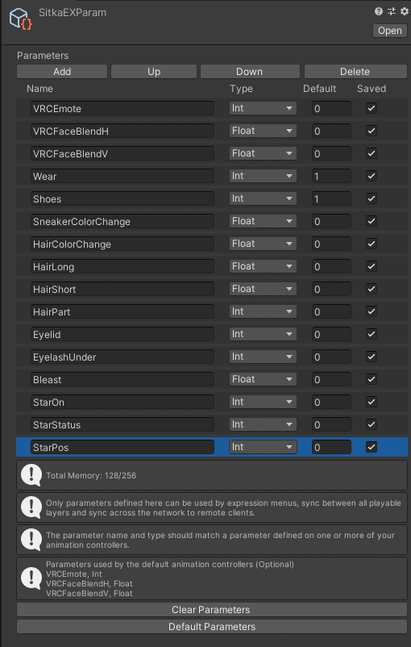Click the HairLong name field
The image size is (411, 647).
pyautogui.click(x=122, y=266)
